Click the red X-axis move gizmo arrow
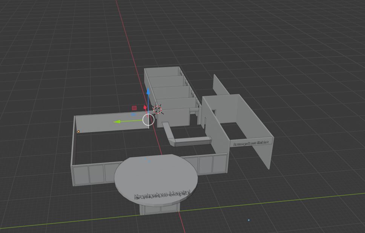The image size is (365, 233). tap(145, 108)
